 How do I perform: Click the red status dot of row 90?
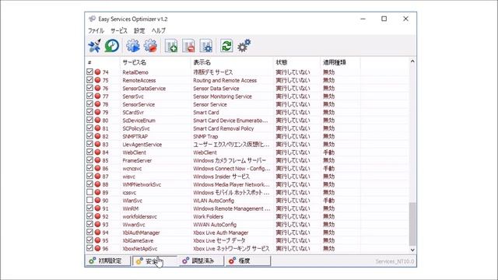click(97, 201)
